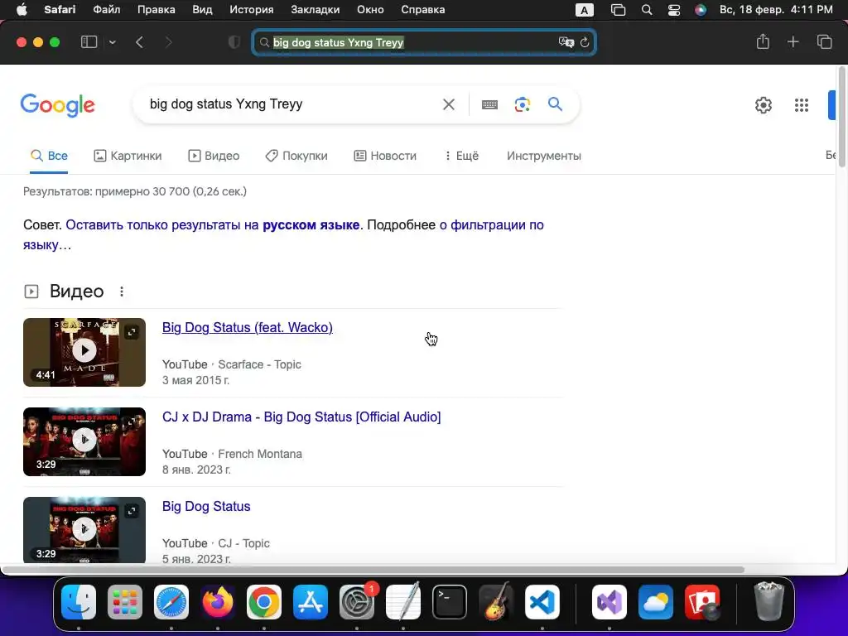Open the Trash in the Dock
848x636 pixels.
coord(768,601)
